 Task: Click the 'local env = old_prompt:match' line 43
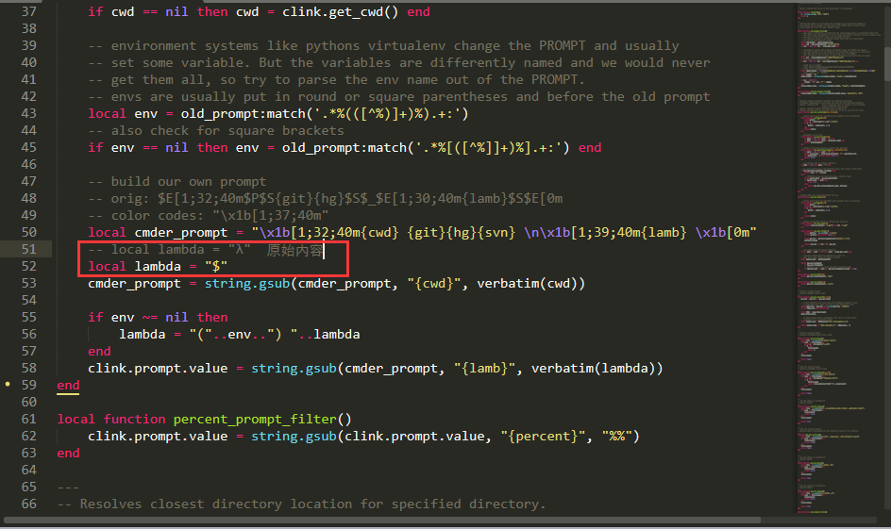coord(278,114)
